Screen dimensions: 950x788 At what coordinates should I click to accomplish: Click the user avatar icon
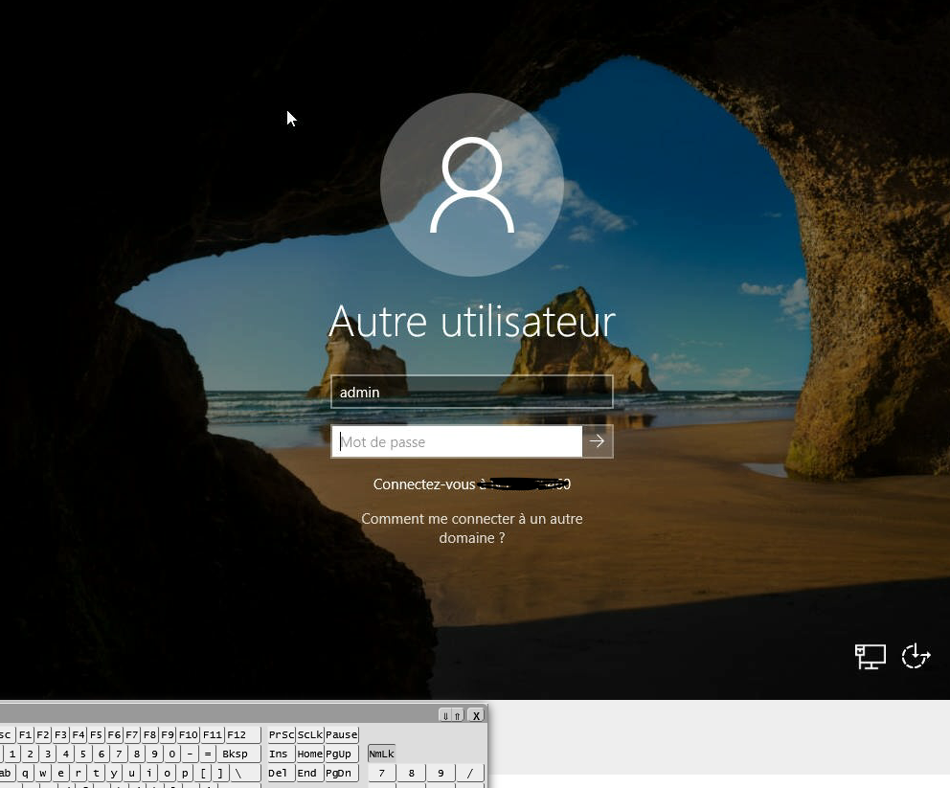point(471,185)
